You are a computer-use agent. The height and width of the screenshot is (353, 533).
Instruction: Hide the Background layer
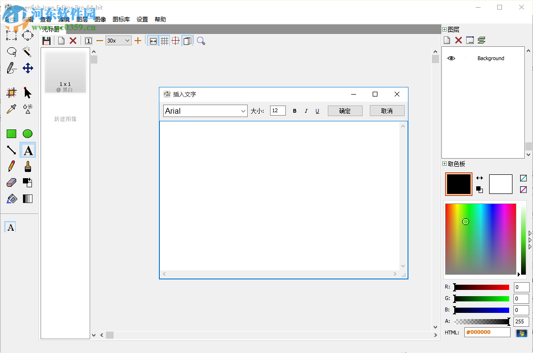pyautogui.click(x=451, y=58)
